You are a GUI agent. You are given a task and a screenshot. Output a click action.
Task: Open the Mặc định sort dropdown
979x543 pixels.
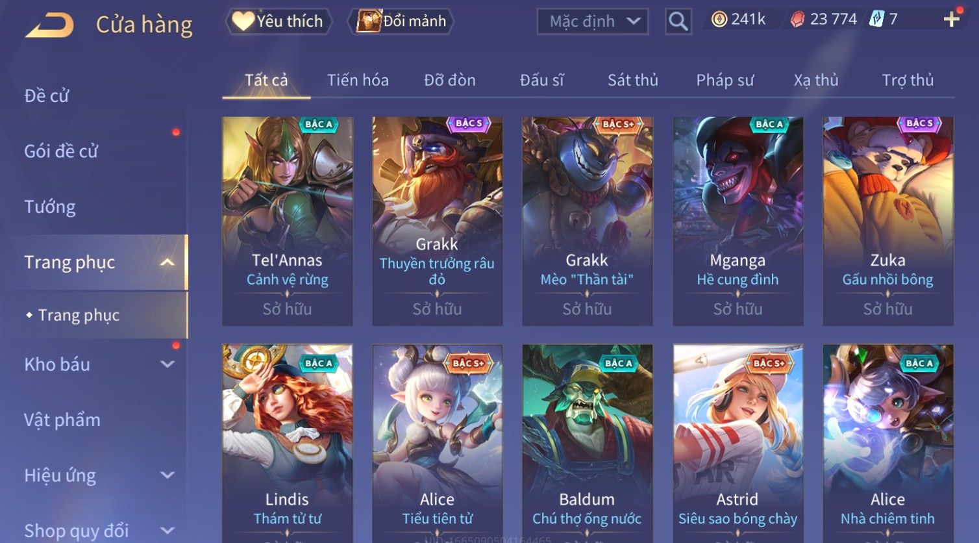(x=593, y=21)
